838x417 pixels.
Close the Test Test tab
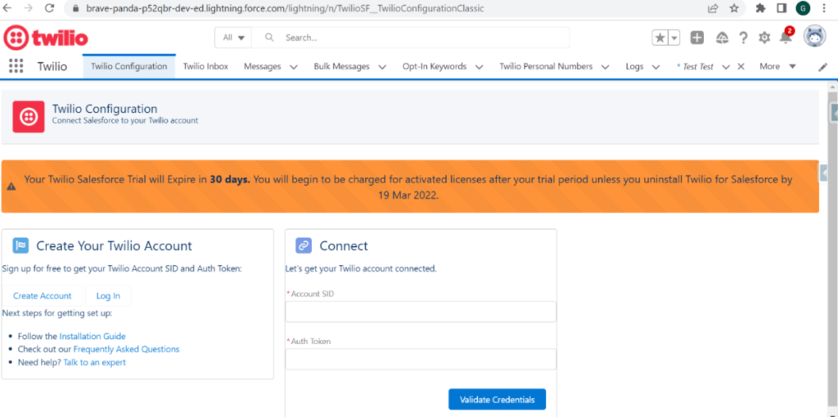[x=741, y=66]
